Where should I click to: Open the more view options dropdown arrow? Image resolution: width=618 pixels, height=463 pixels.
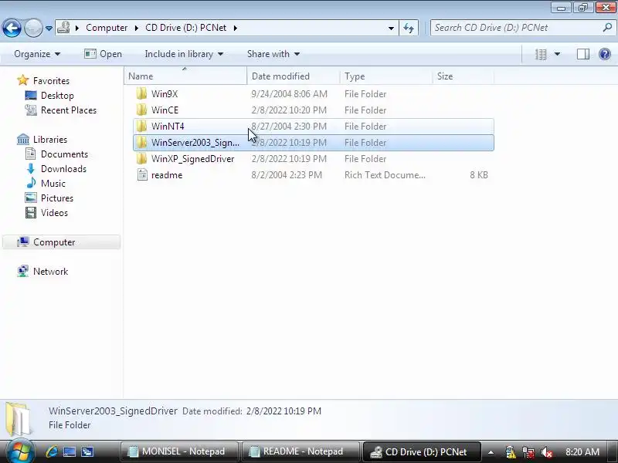(x=557, y=54)
